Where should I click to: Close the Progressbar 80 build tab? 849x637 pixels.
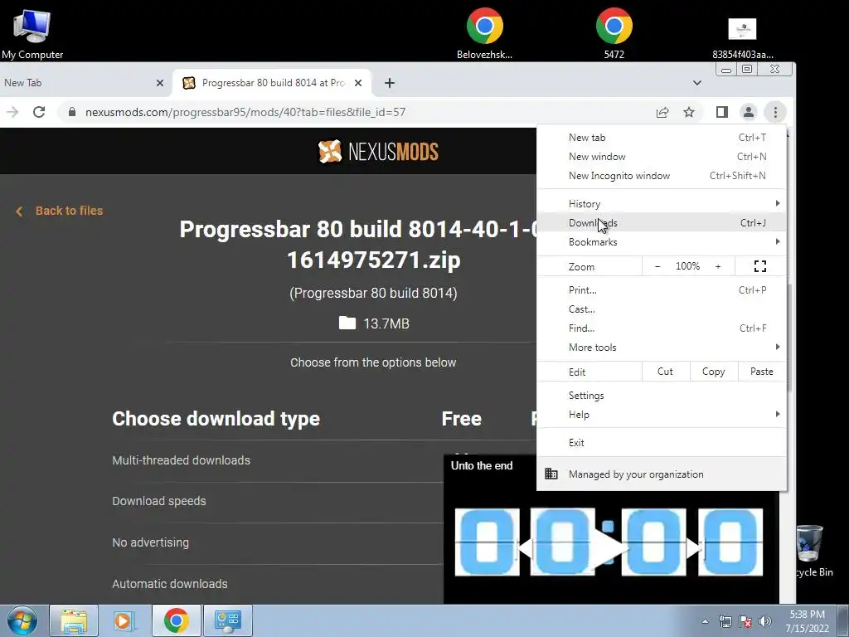(x=358, y=83)
